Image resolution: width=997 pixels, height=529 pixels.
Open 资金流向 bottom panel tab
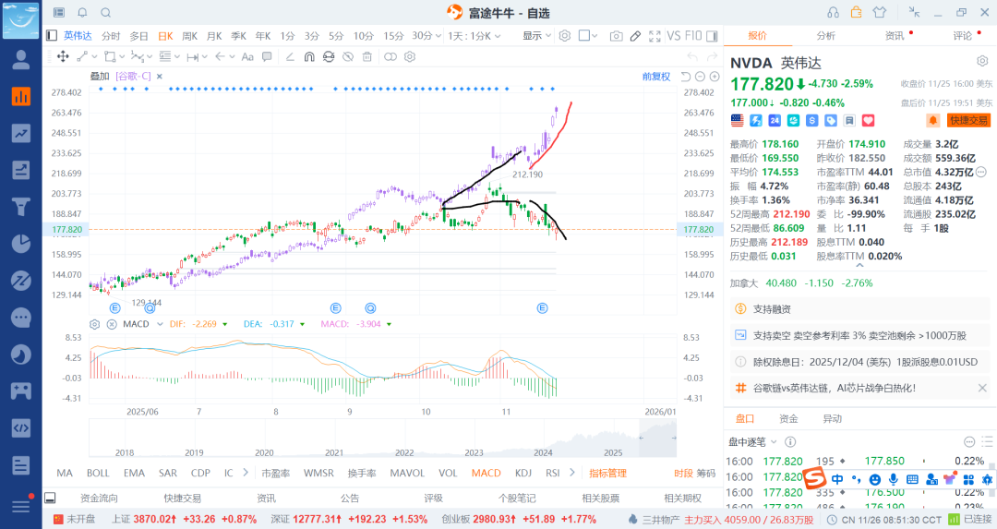pyautogui.click(x=99, y=498)
